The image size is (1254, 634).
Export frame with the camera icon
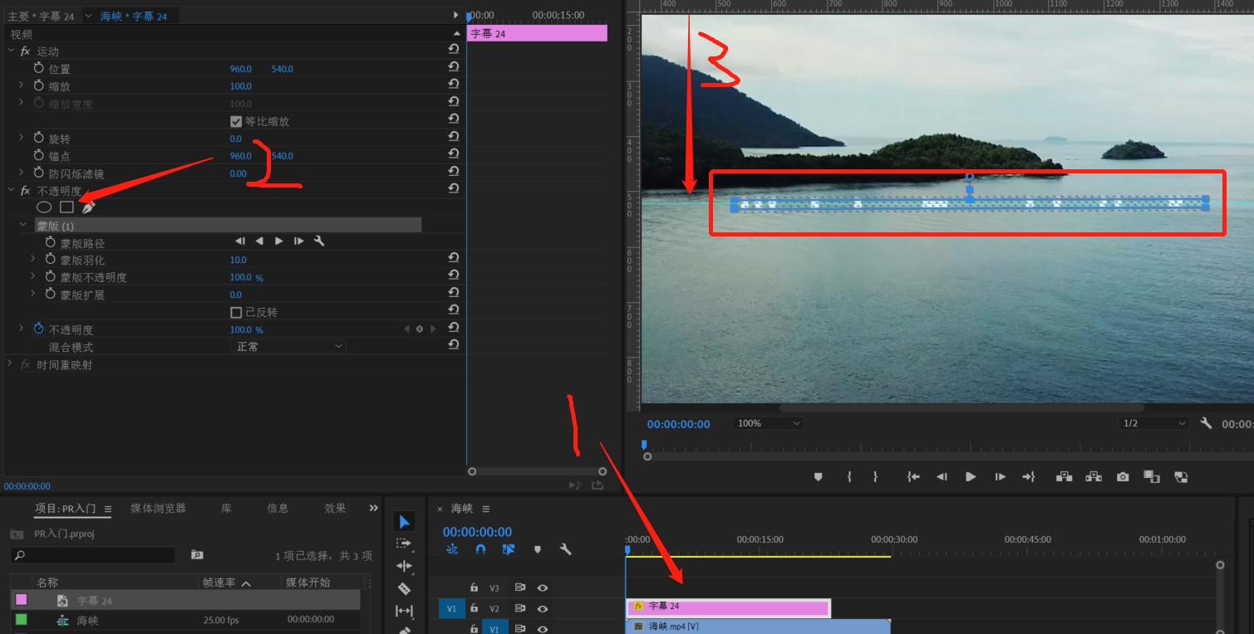(x=1123, y=477)
